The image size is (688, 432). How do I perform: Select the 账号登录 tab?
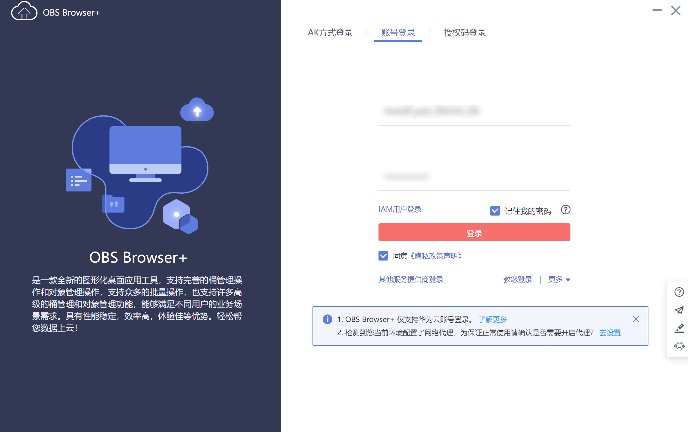pos(398,32)
